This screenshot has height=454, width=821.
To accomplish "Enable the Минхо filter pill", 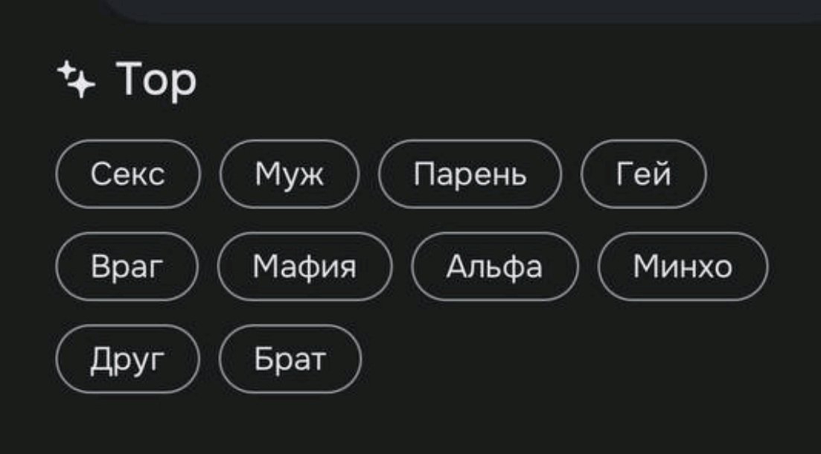I will point(683,266).
